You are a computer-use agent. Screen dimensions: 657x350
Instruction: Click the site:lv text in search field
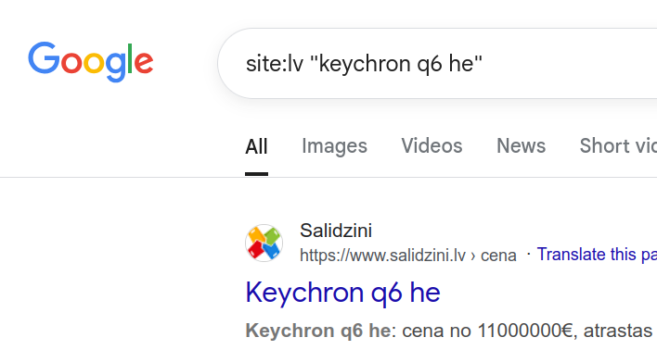[275, 64]
